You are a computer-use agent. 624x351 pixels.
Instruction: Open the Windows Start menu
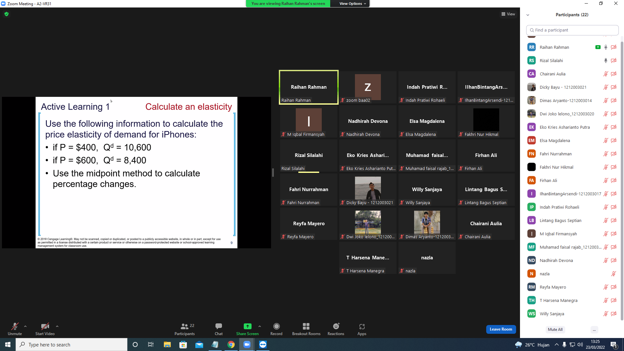coord(8,344)
